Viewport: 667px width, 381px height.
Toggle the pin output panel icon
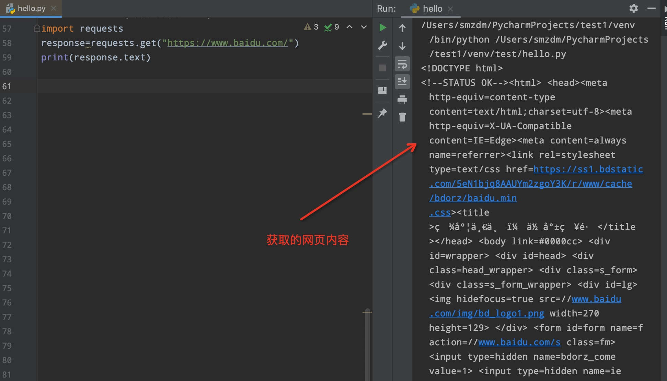(x=383, y=113)
